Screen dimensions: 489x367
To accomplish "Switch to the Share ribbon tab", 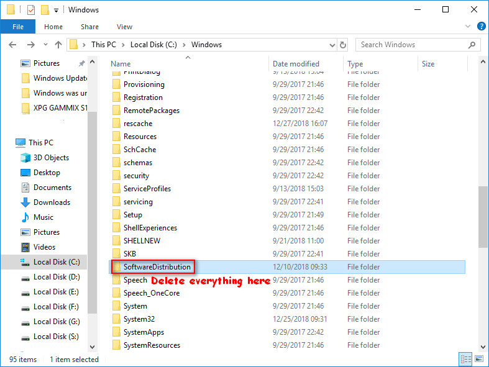I will point(89,27).
